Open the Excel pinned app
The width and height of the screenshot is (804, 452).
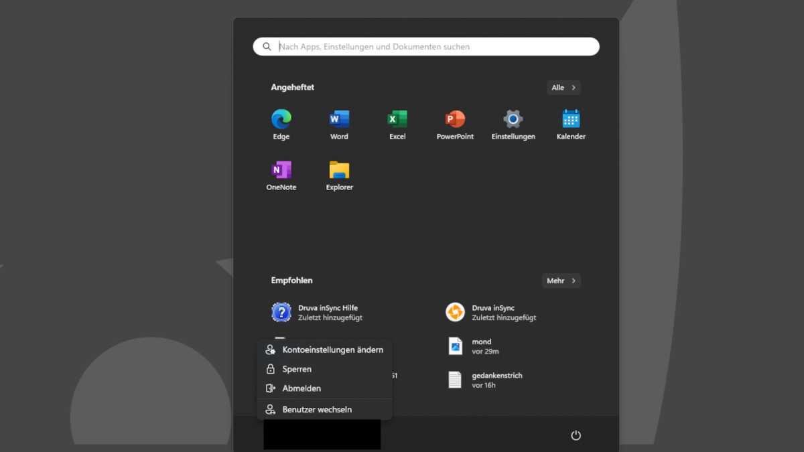(397, 125)
